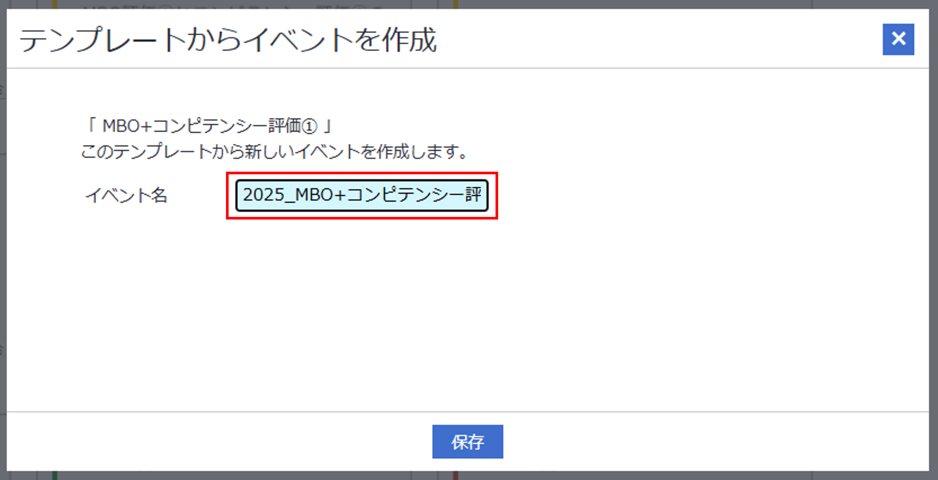This screenshot has height=480, width=938.
Task: Click the opening 「 bracket before MBO
Action: pos(91,125)
